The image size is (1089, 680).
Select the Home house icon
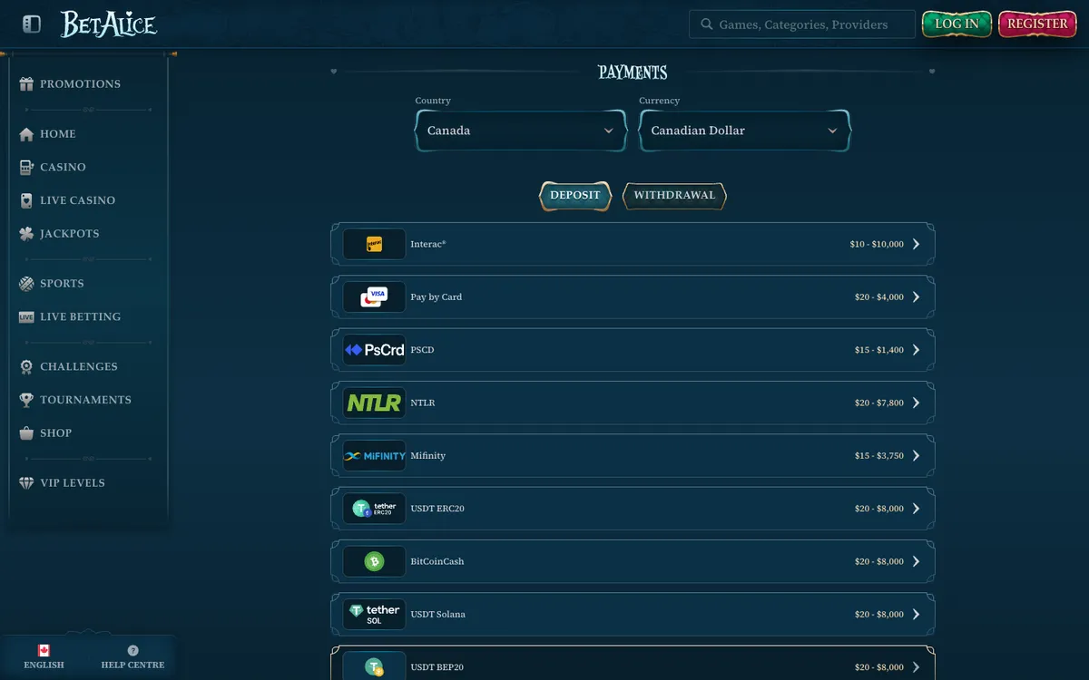click(26, 133)
